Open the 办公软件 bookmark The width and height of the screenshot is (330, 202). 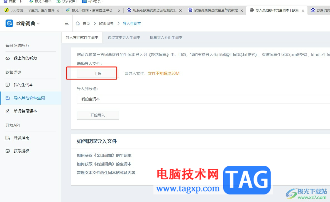tap(67, 1)
